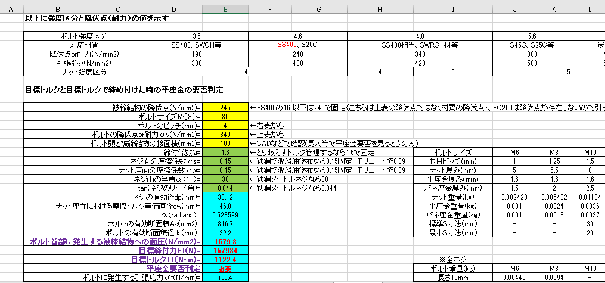Click cell with value 32.2
The image size is (605, 283).
[225, 232]
